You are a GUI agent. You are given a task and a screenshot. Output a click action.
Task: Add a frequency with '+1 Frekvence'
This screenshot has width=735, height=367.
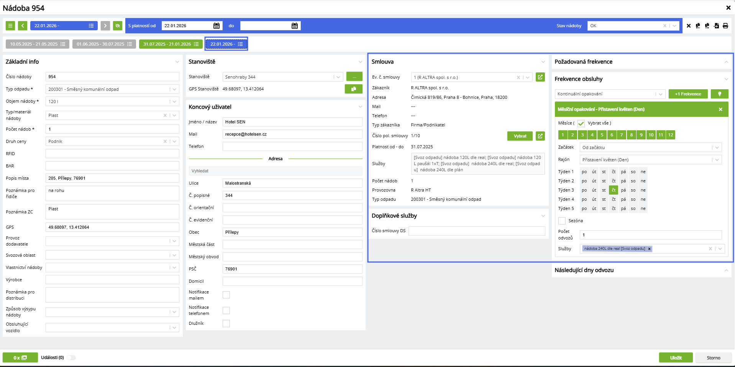pos(688,94)
